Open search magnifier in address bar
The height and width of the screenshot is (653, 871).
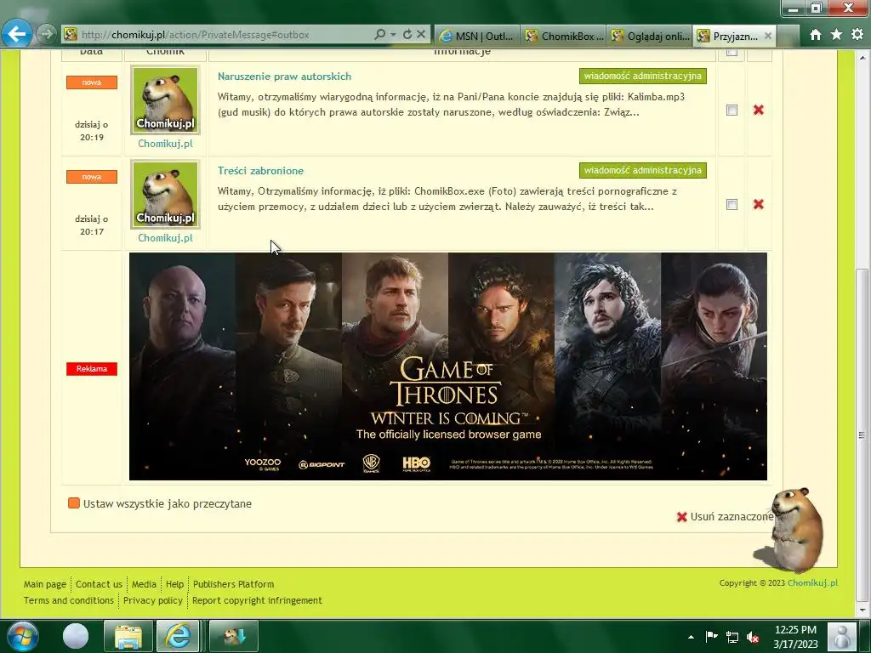380,34
